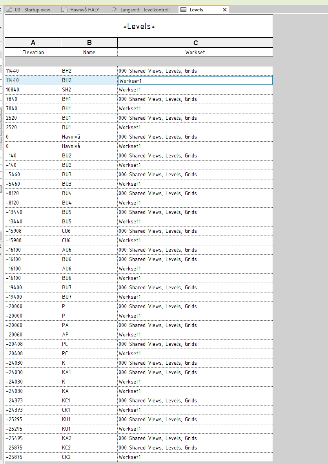Viewport: 328px width, 464px height.
Task: Close the Levels view tab
Action: click(x=224, y=9)
